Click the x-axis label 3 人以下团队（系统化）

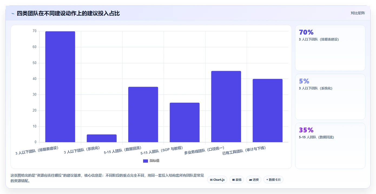point(82,150)
